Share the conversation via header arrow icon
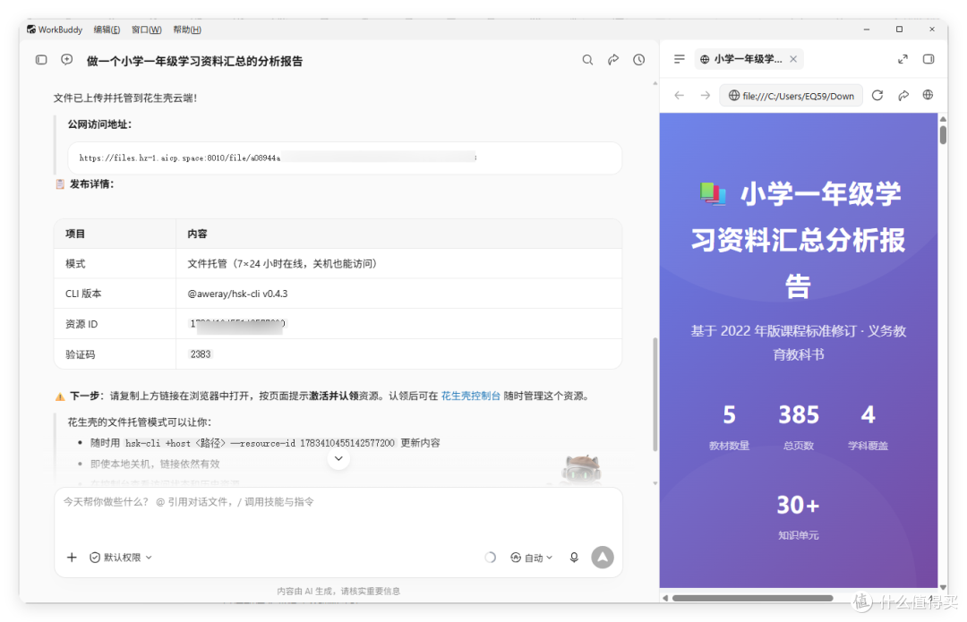This screenshot has height=622, width=967. pyautogui.click(x=613, y=60)
